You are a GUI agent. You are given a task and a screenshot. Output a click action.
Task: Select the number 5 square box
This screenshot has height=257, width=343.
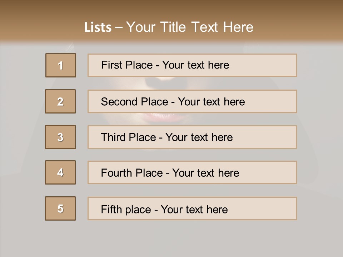(60, 208)
